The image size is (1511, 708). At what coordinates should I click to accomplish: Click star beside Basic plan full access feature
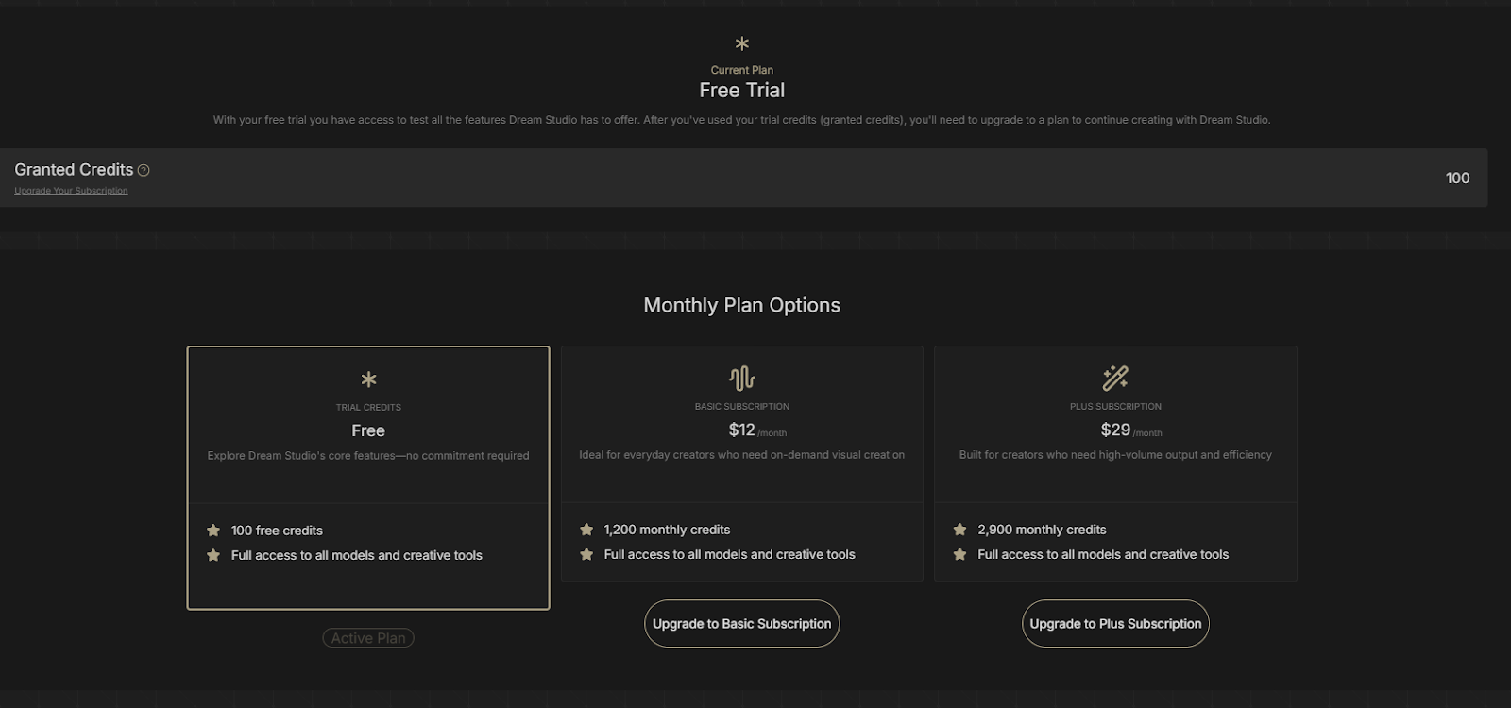click(586, 554)
